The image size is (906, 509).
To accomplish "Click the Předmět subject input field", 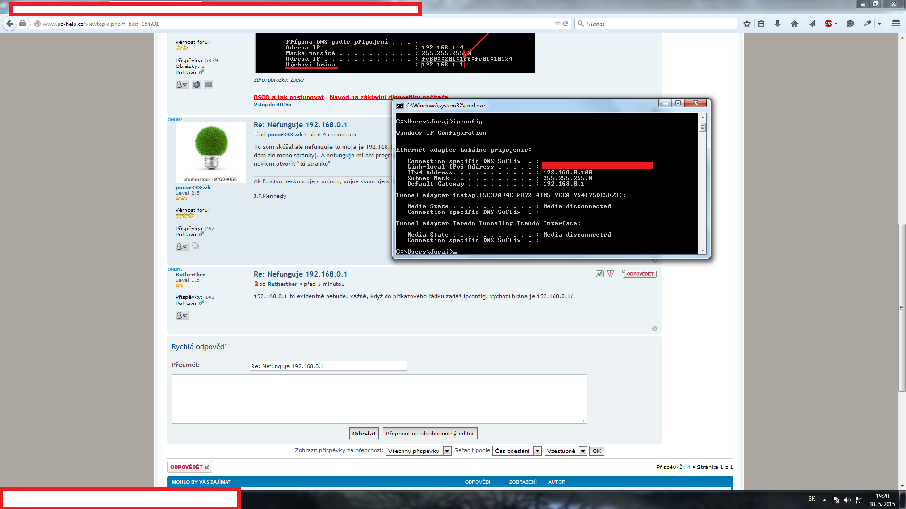I will [328, 366].
